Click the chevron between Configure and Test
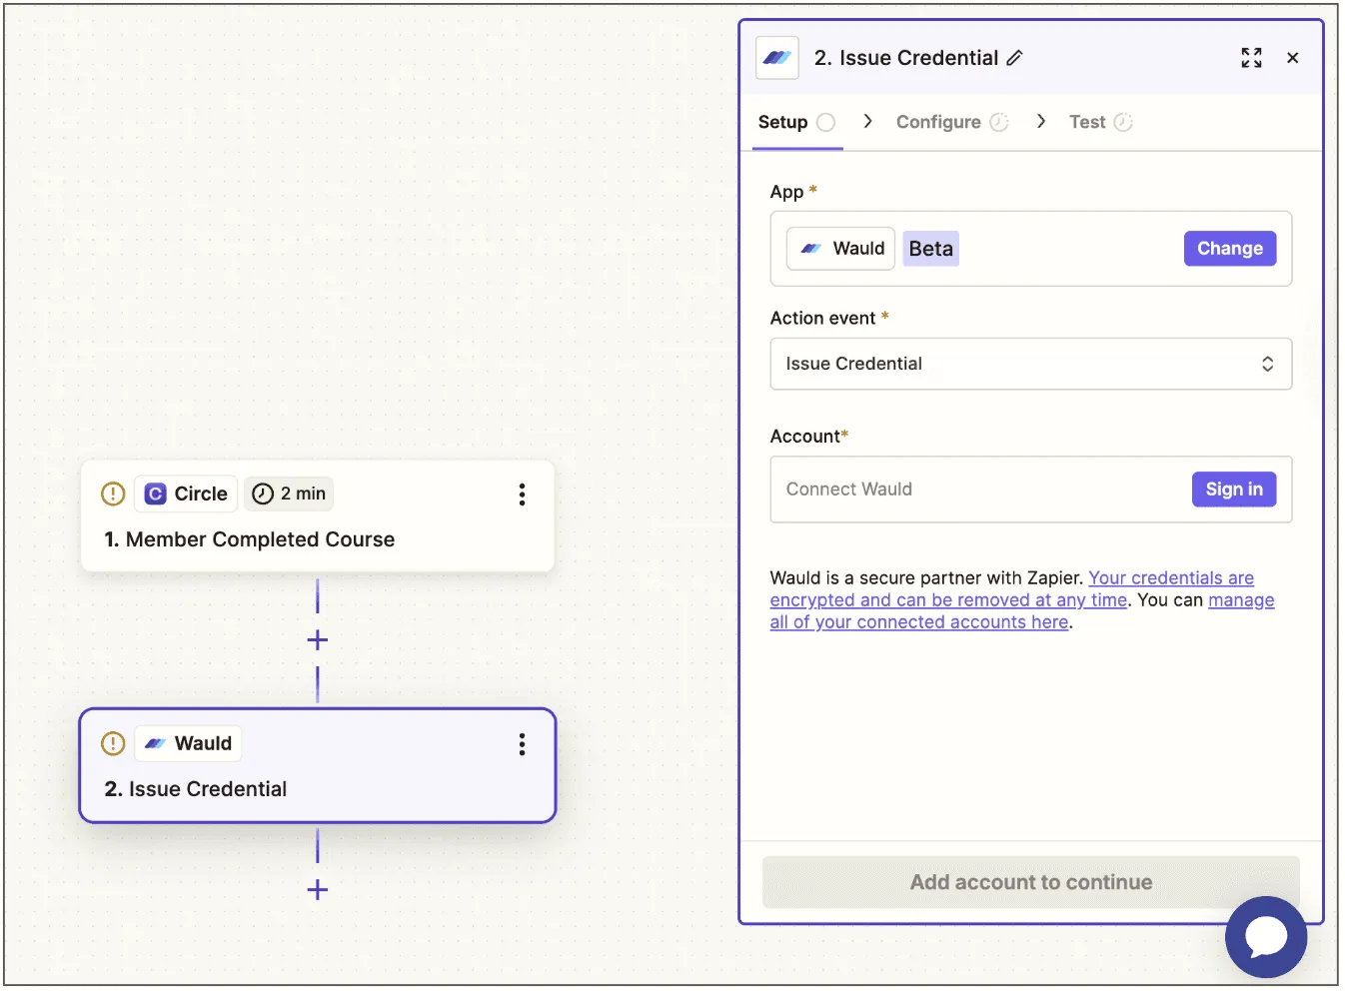Viewport: 1345px width, 991px height. pyautogui.click(x=1041, y=121)
